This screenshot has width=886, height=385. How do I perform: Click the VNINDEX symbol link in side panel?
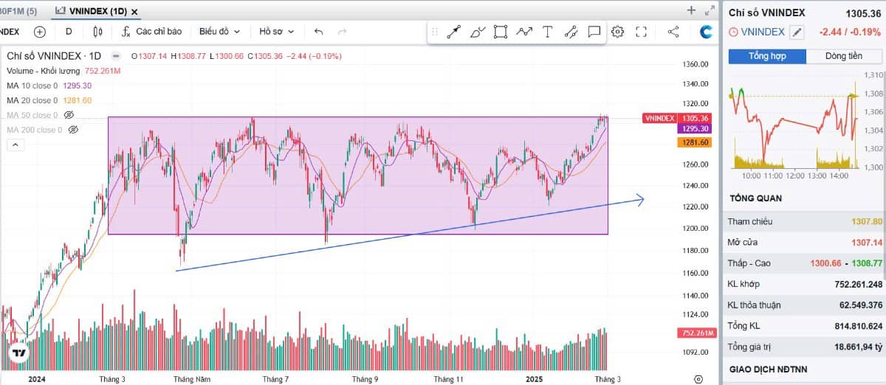(x=763, y=32)
